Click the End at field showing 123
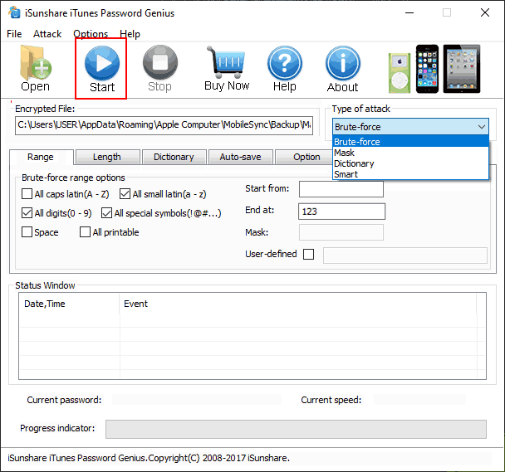505x472 pixels. (341, 212)
